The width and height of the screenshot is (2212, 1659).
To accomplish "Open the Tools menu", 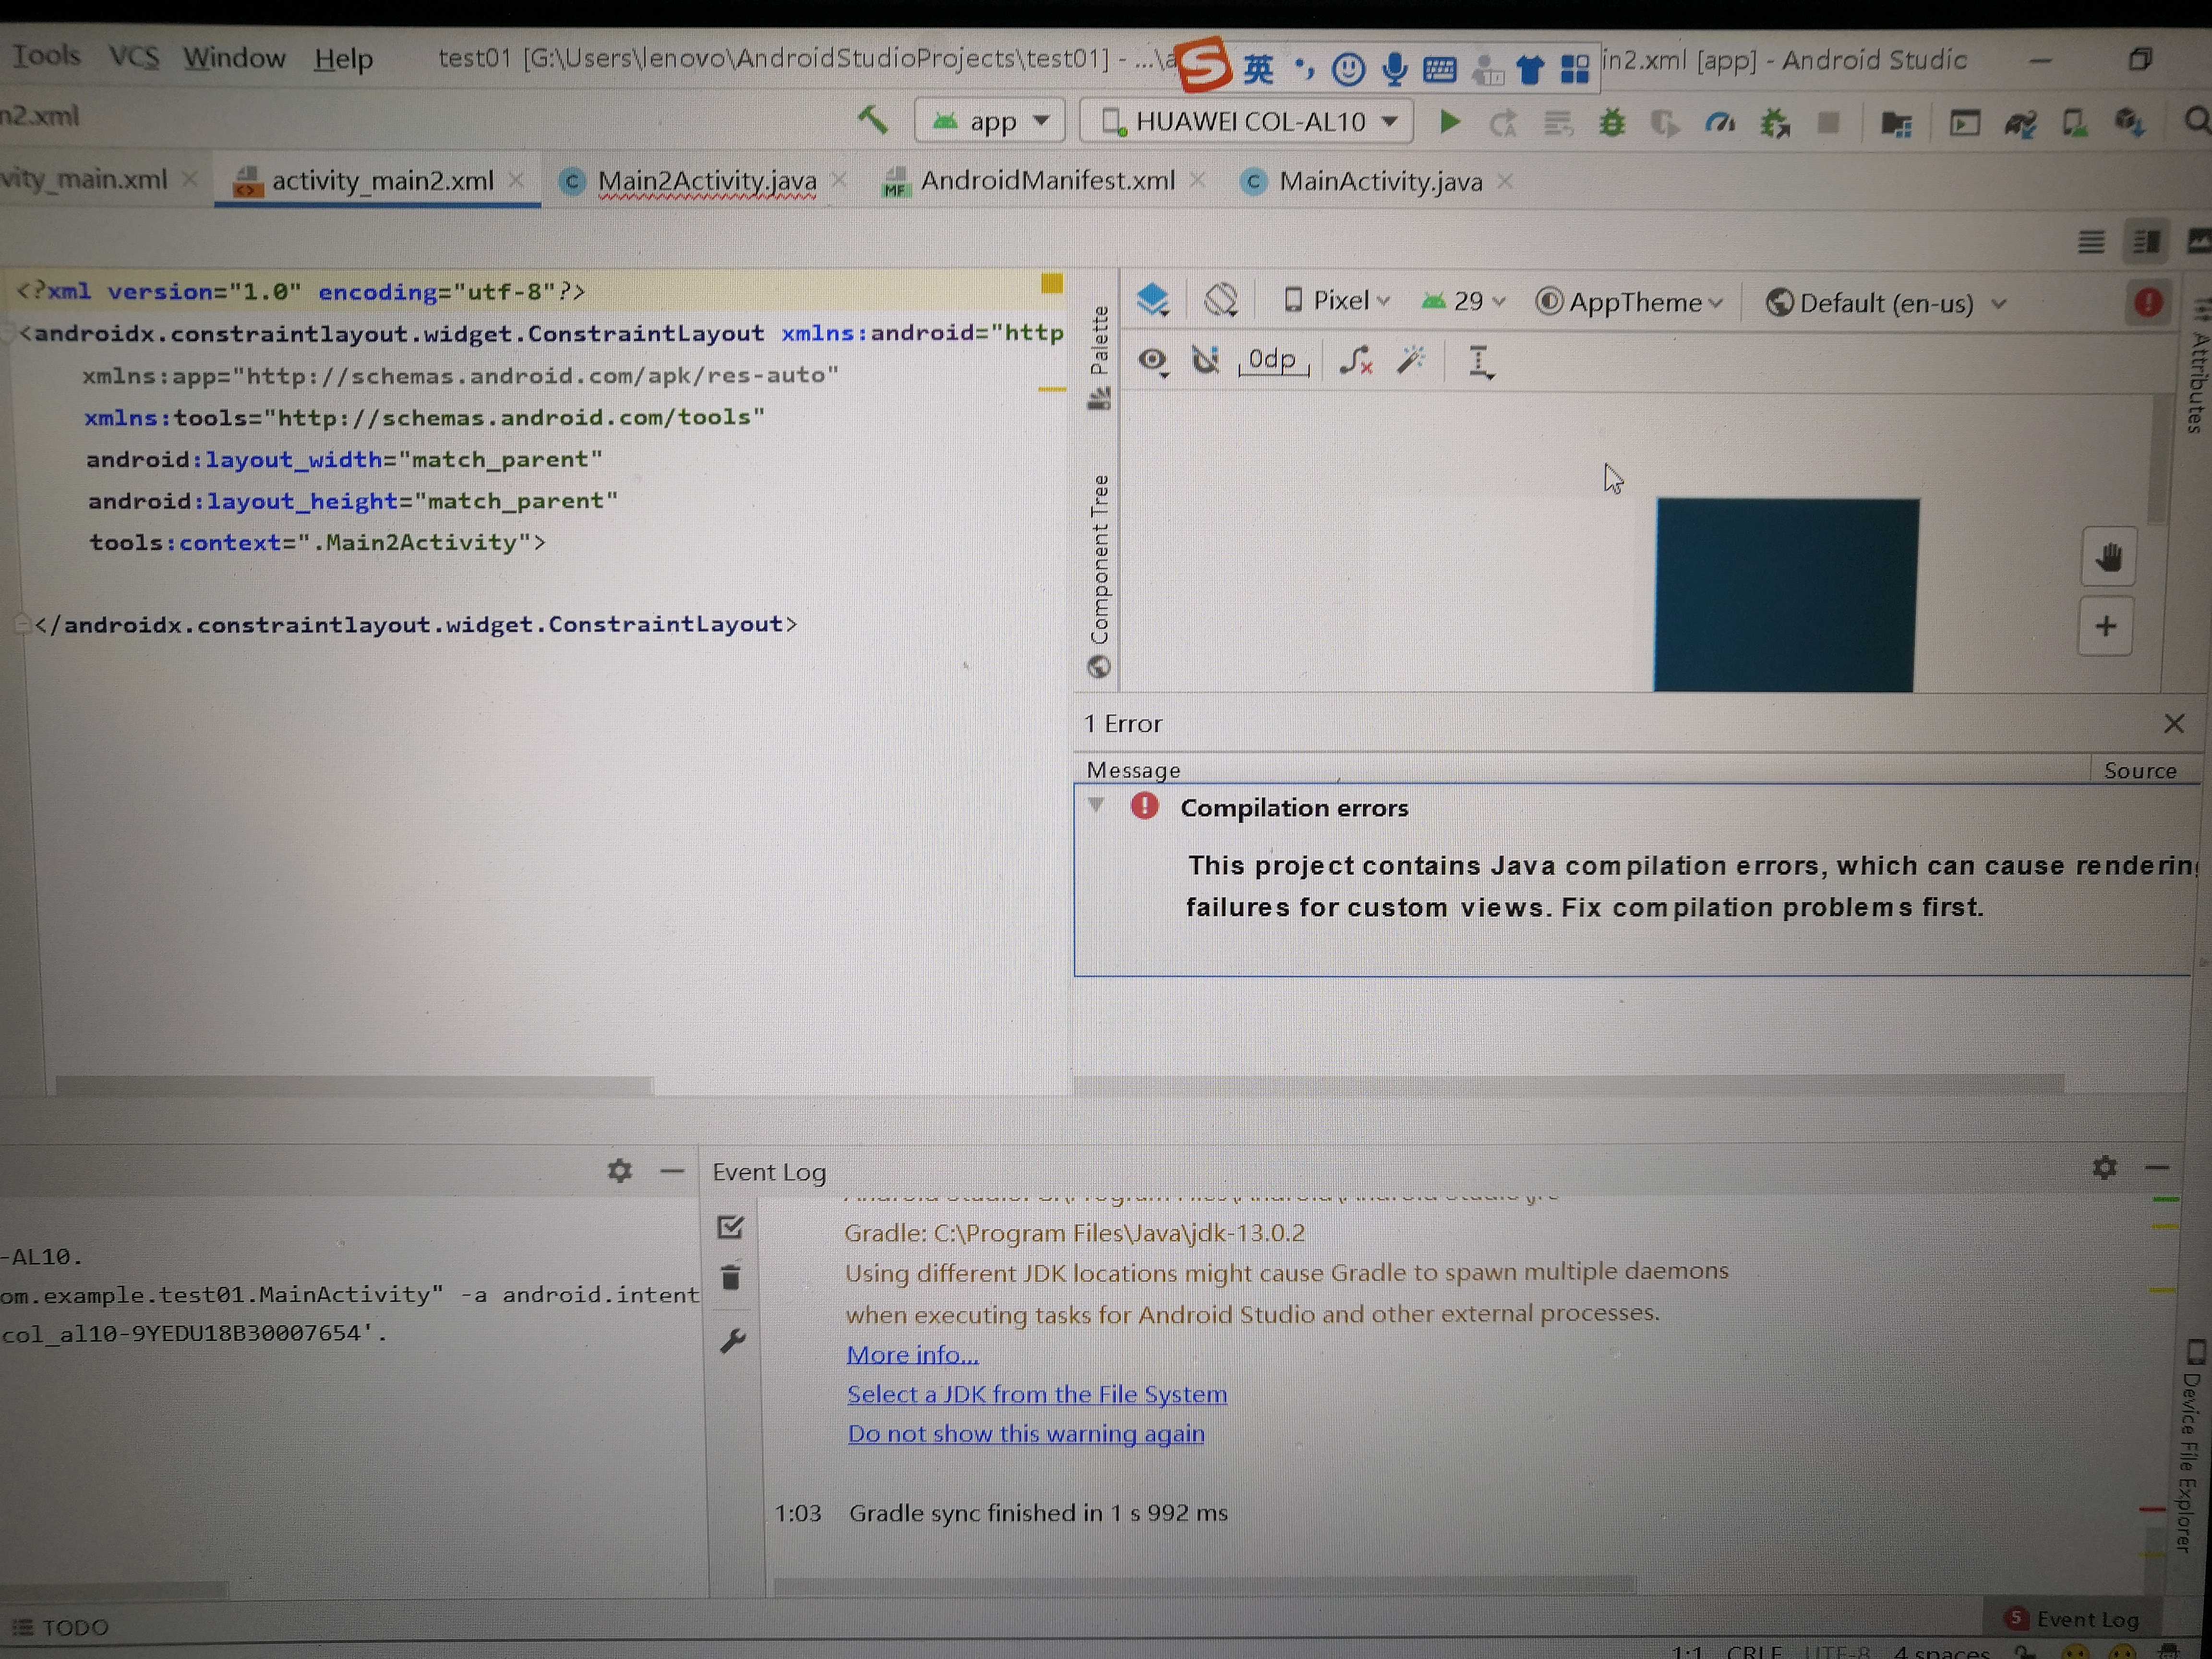I will click(x=46, y=55).
